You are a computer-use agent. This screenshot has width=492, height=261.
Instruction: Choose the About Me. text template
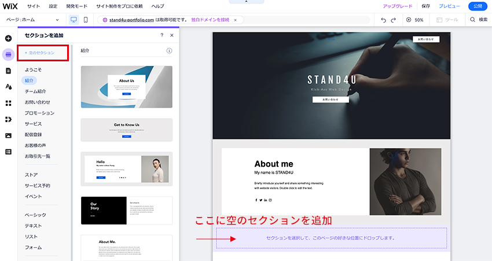pos(126,248)
